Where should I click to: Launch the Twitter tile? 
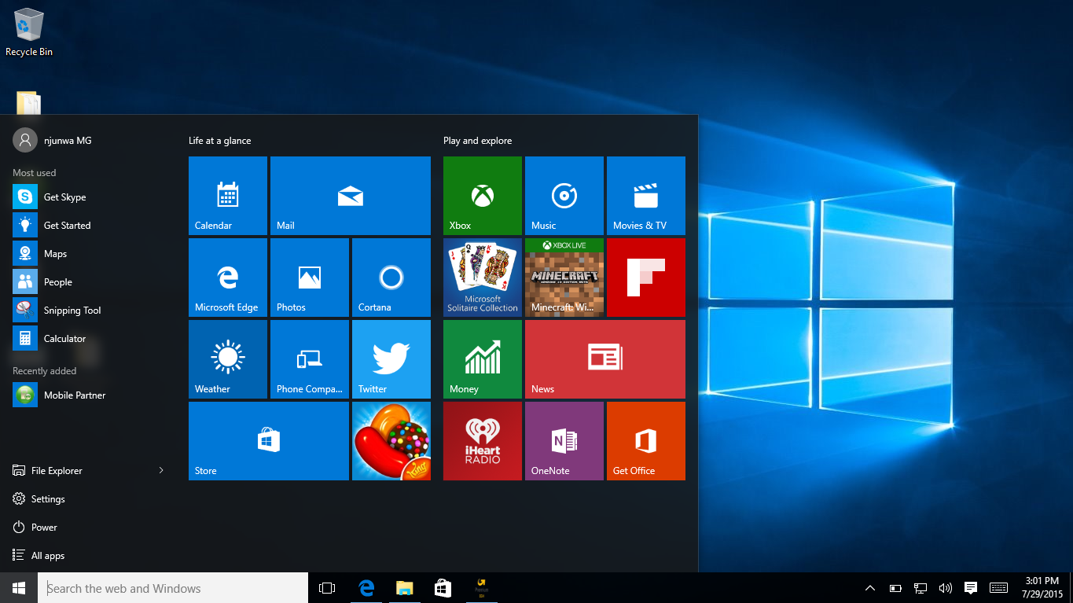[x=391, y=358]
